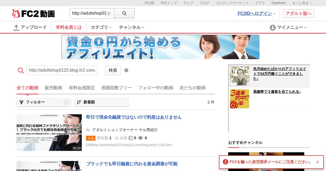Click the My Menu user avatar icon
The width and height of the screenshot is (326, 171).
click(x=272, y=27)
